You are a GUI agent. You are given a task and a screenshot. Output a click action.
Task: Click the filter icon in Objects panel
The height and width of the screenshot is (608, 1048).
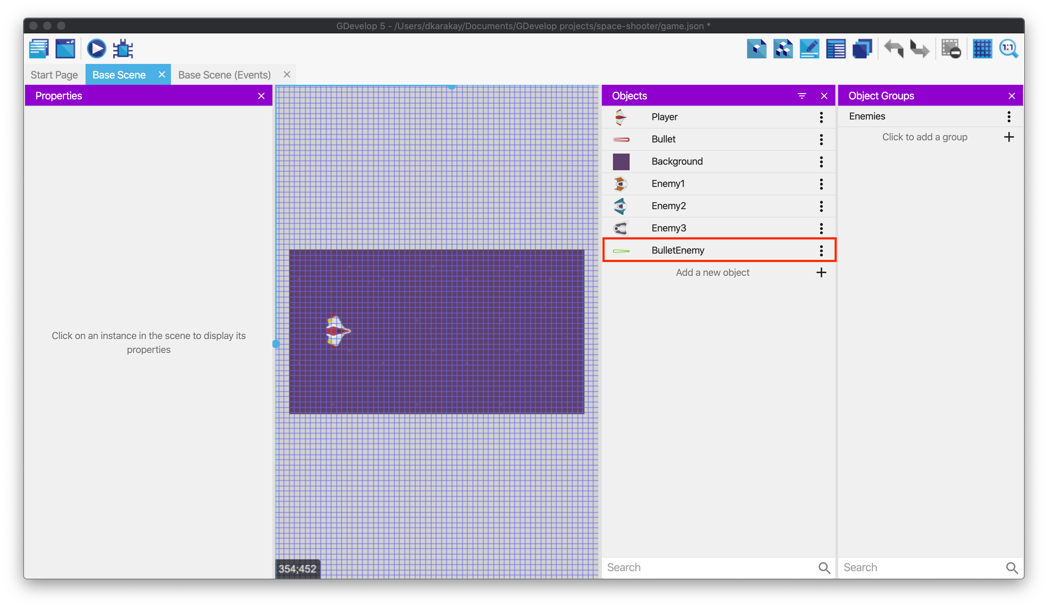point(802,96)
